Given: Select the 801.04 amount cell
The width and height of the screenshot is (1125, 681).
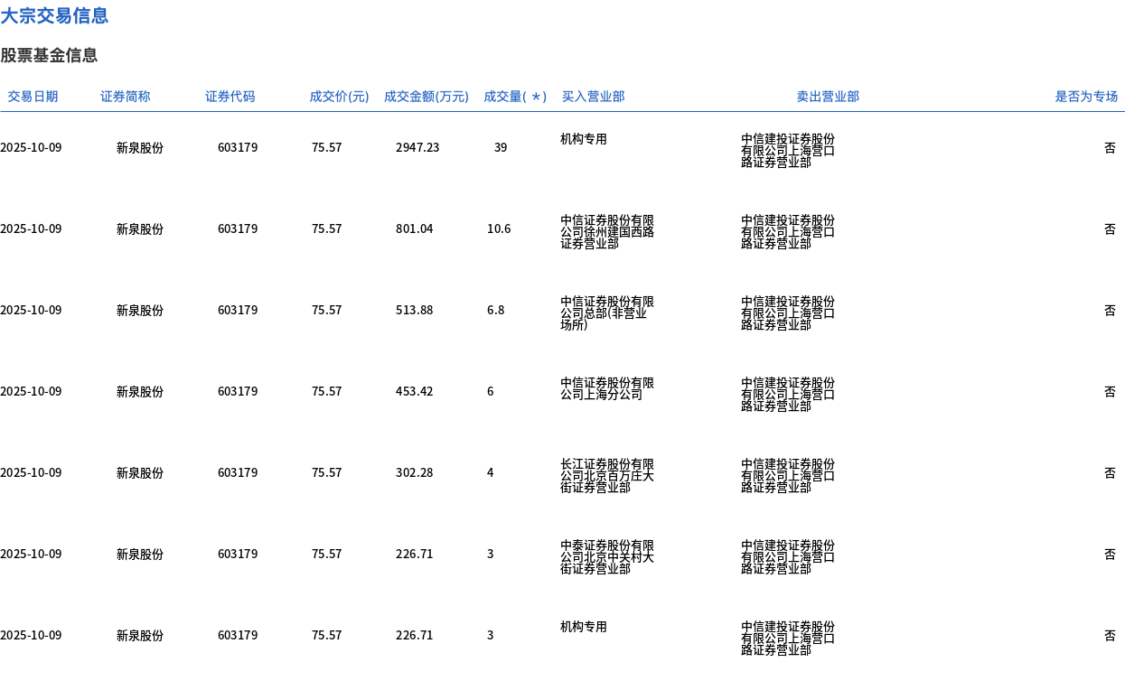Looking at the screenshot, I should (415, 229).
